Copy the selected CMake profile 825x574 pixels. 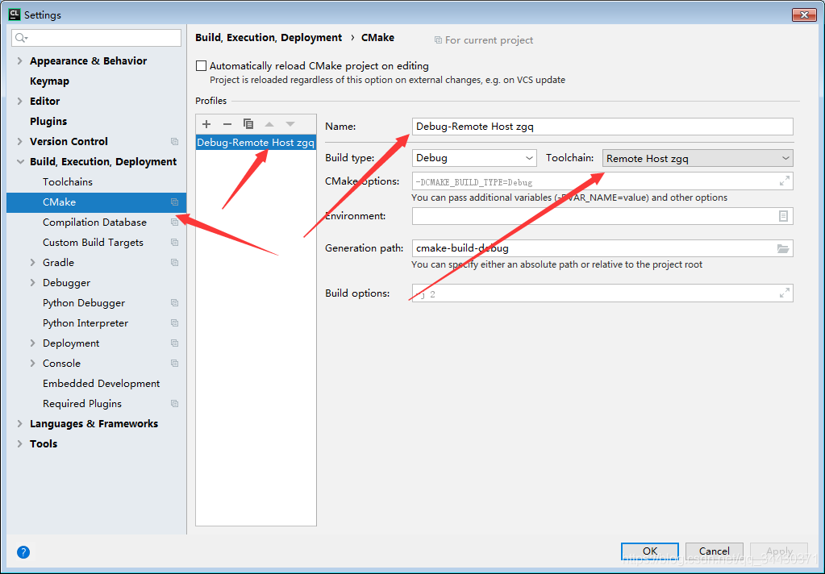[x=248, y=124]
